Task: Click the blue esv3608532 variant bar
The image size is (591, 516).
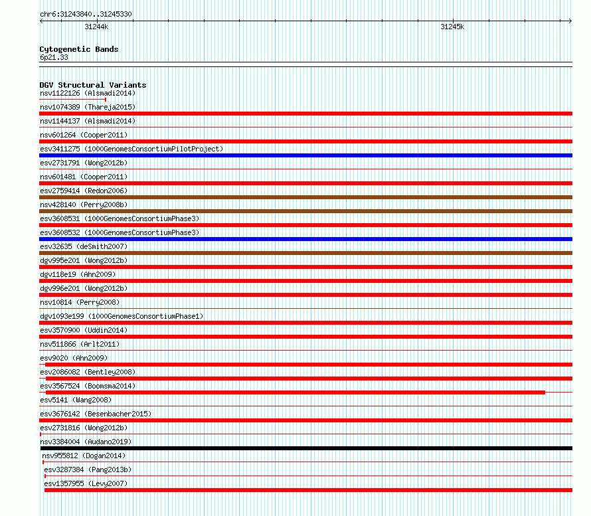Action: pos(305,239)
